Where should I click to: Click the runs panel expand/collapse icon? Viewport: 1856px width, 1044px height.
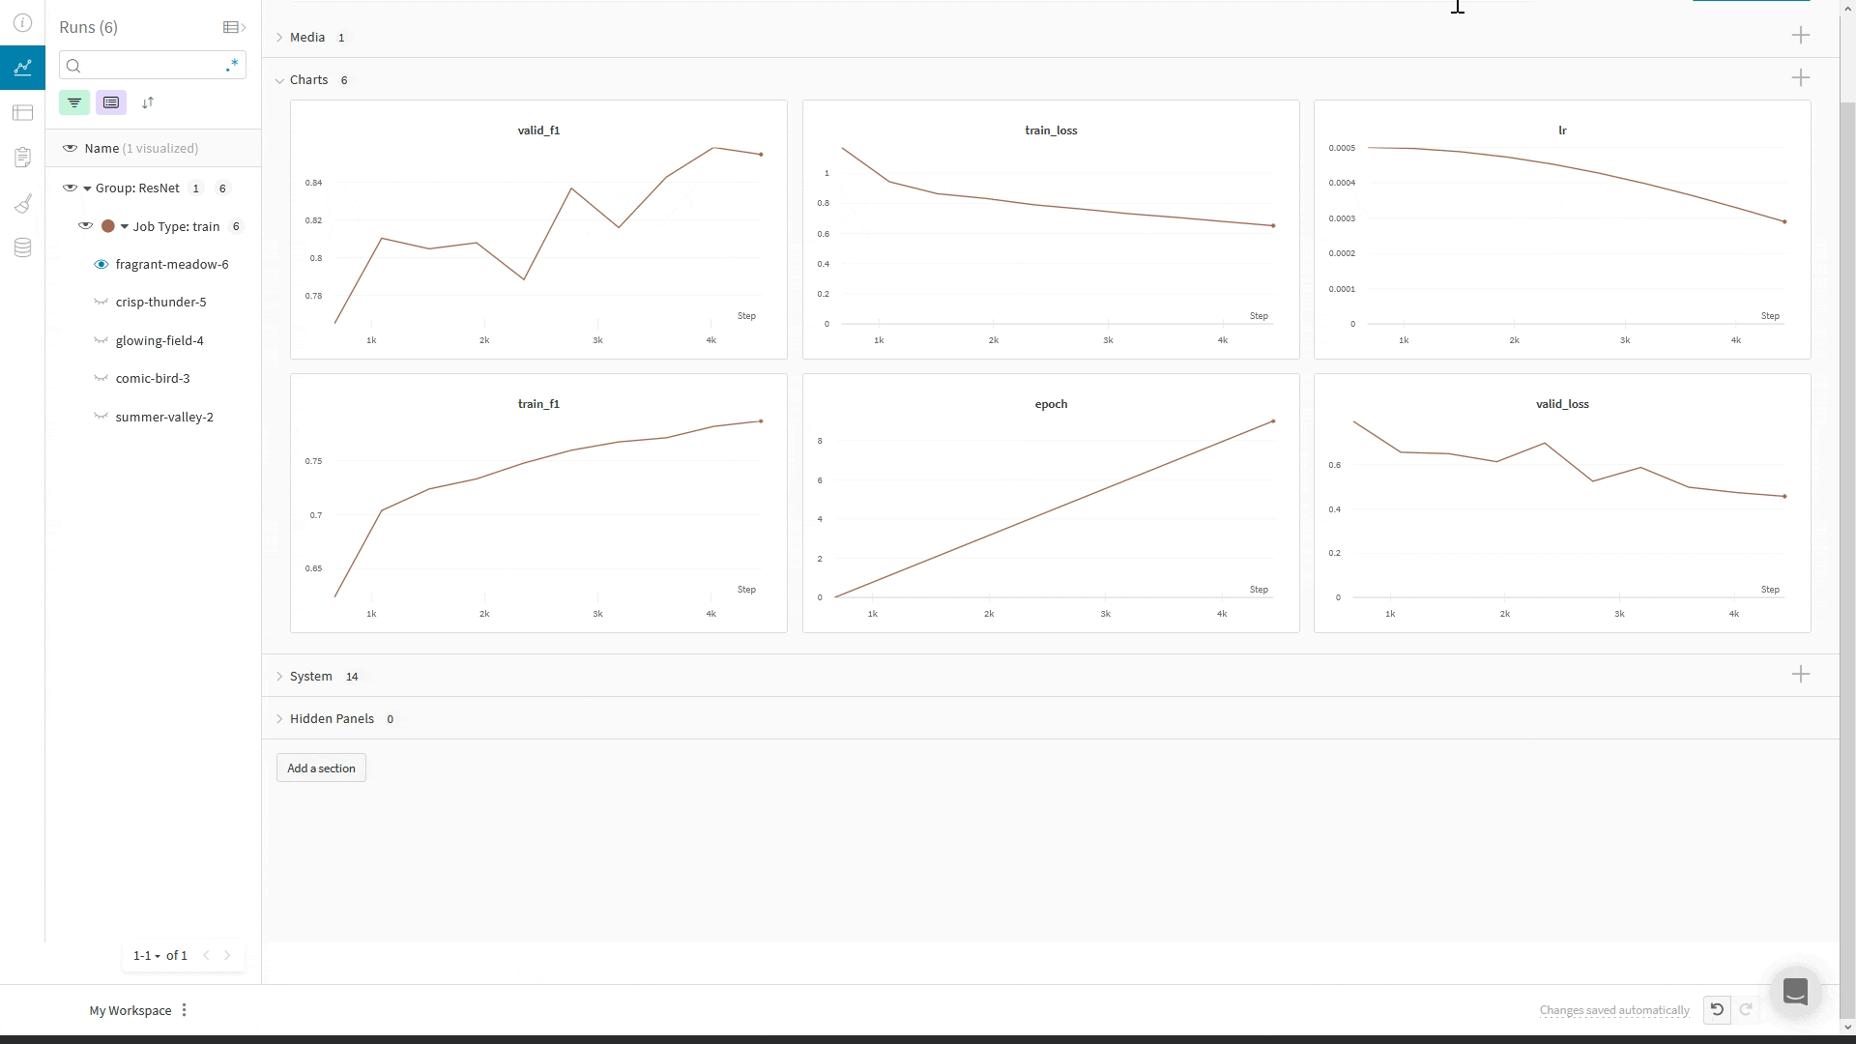click(x=233, y=27)
